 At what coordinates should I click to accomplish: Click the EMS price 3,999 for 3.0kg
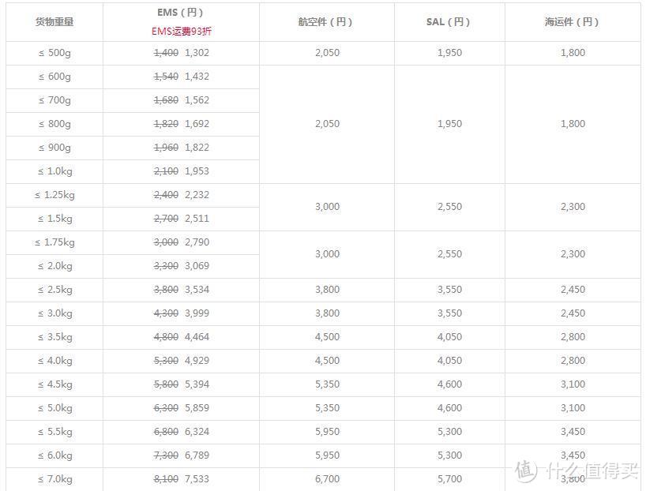tap(197, 313)
